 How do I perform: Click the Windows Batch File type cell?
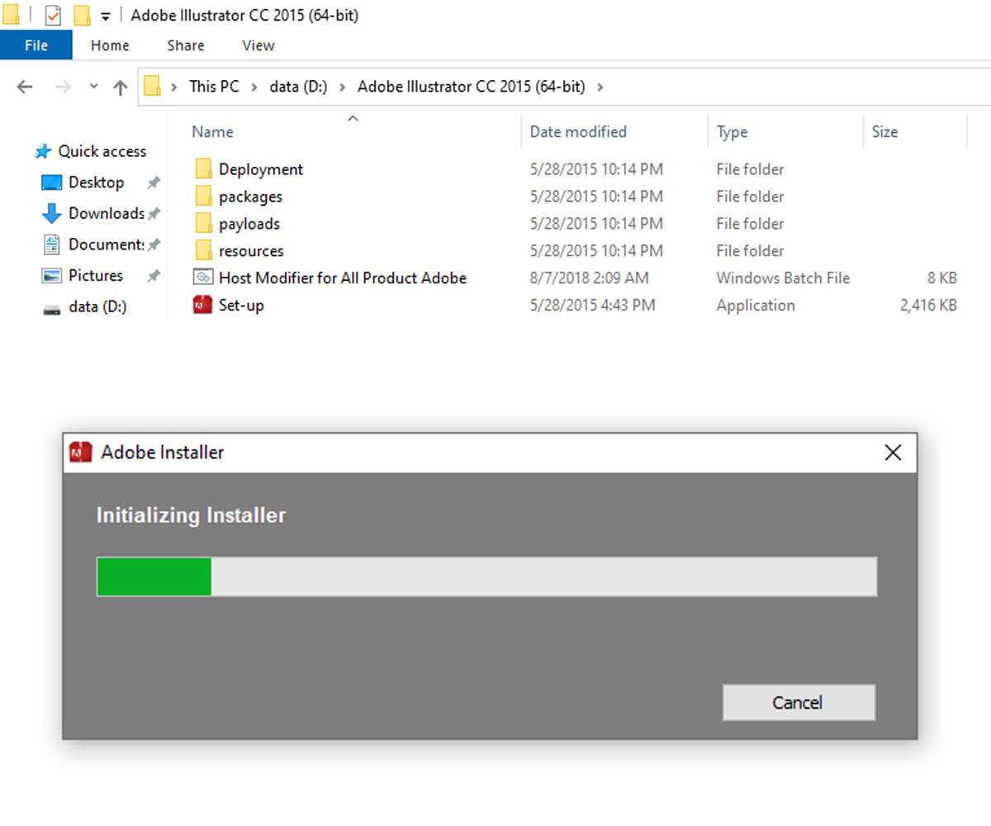783,278
